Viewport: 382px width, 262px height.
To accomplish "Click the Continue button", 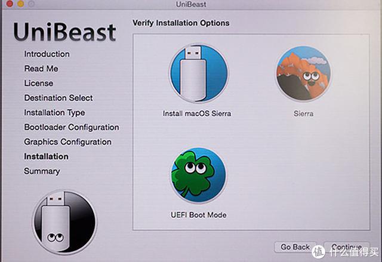I will coord(347,247).
